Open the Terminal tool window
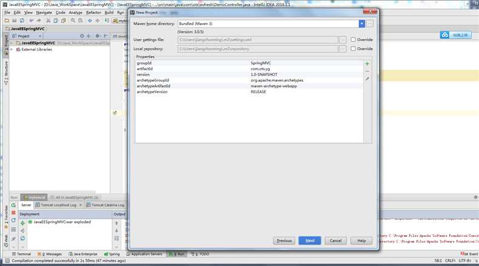This screenshot has height=266, width=479. pyautogui.click(x=21, y=254)
